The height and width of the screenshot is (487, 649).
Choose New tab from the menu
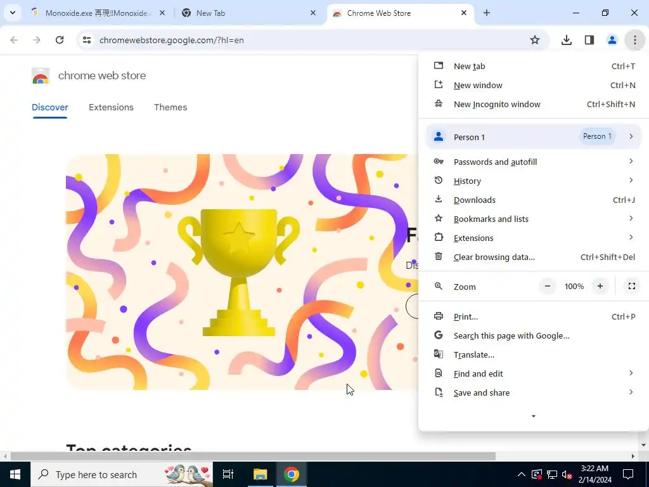click(534, 66)
